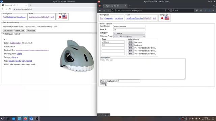
Task: Open the bicycle tag link
Action: click(x=11, y=61)
